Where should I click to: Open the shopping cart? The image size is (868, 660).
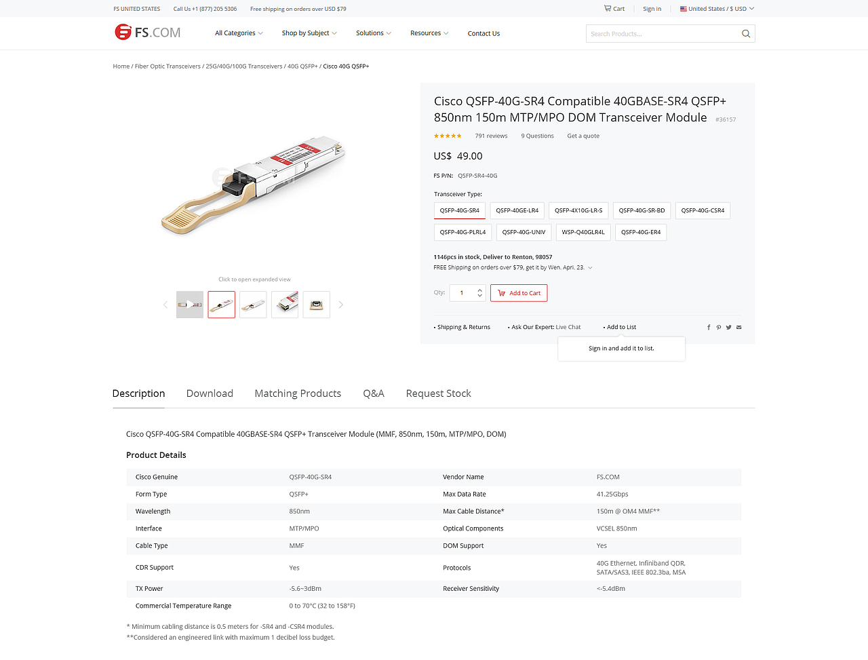[614, 9]
